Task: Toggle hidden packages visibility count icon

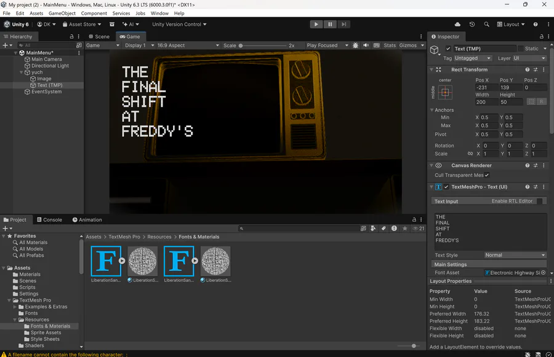Action: click(x=419, y=229)
